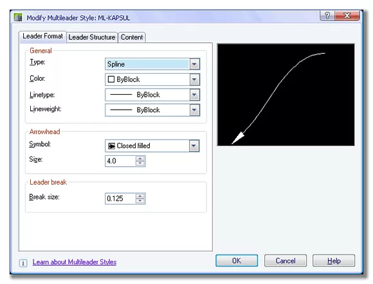Switch to the Leader Structure tab
Screen dimensions: 373x284
click(x=92, y=37)
